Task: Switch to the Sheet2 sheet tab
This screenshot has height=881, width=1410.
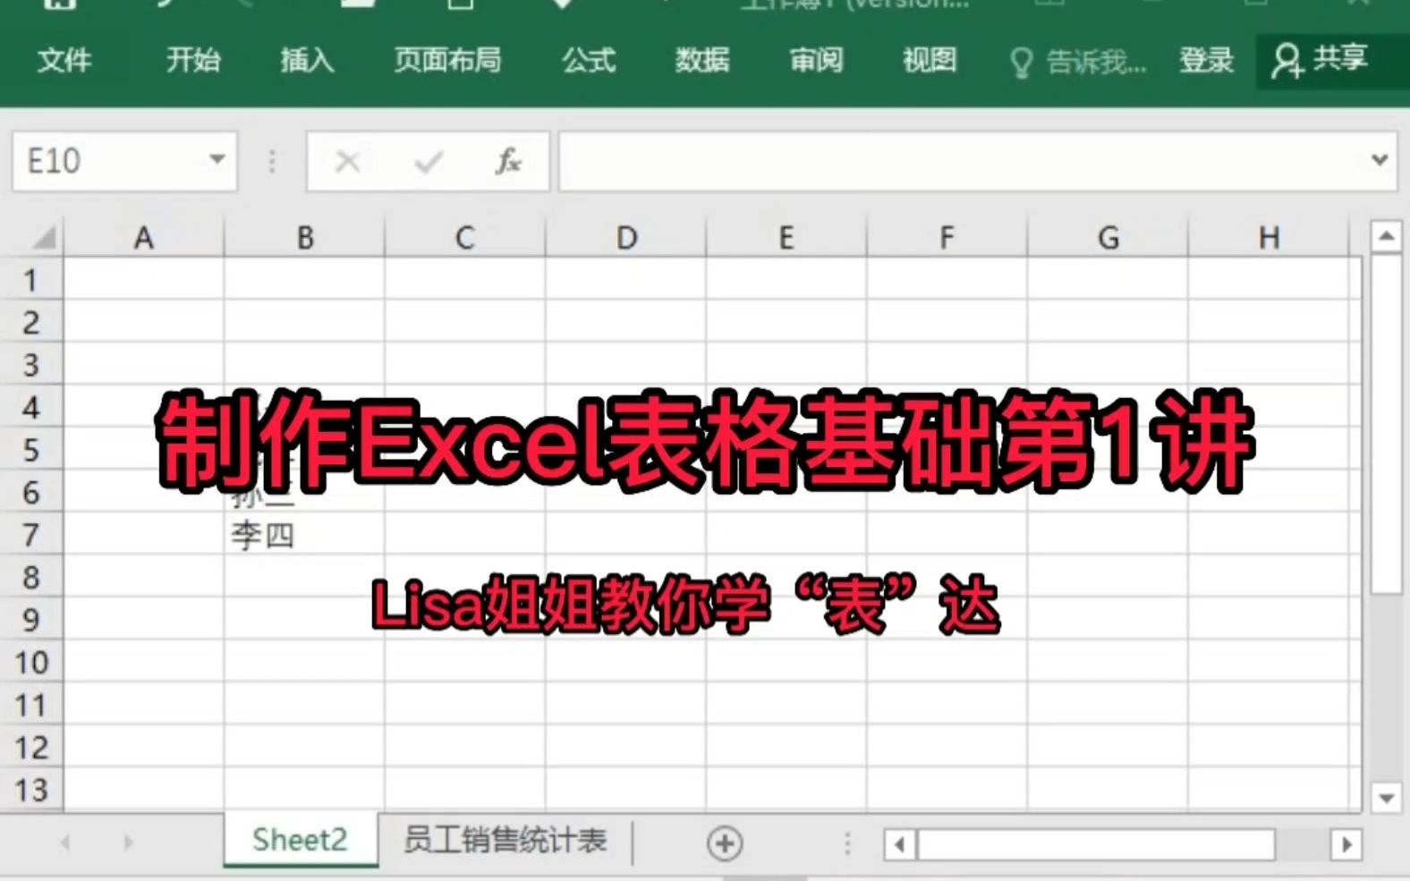Action: [x=300, y=841]
